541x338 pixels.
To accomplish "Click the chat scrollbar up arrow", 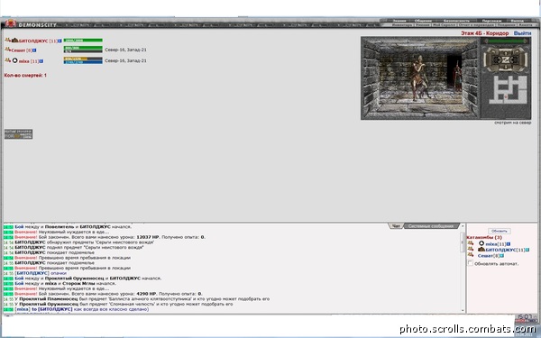I will pos(463,226).
